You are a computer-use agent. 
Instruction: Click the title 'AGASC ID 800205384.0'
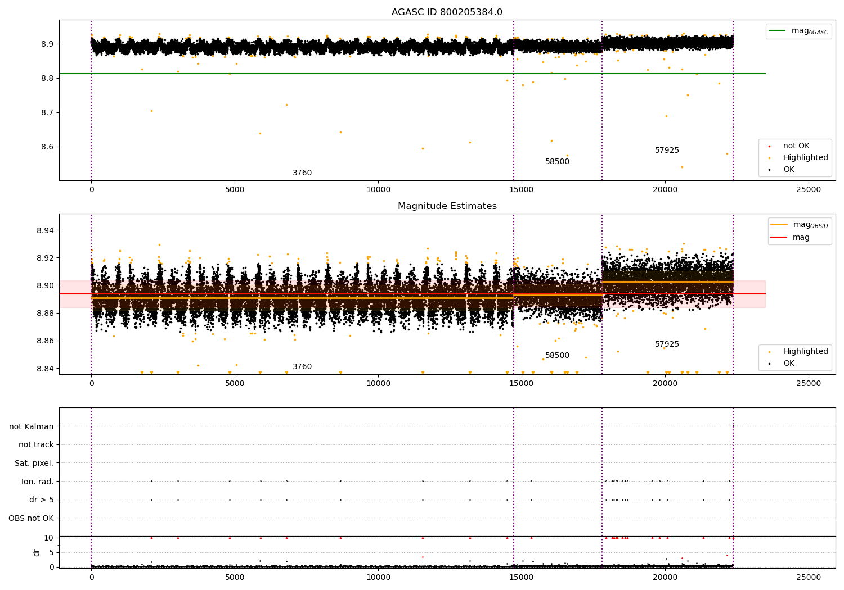pos(447,12)
